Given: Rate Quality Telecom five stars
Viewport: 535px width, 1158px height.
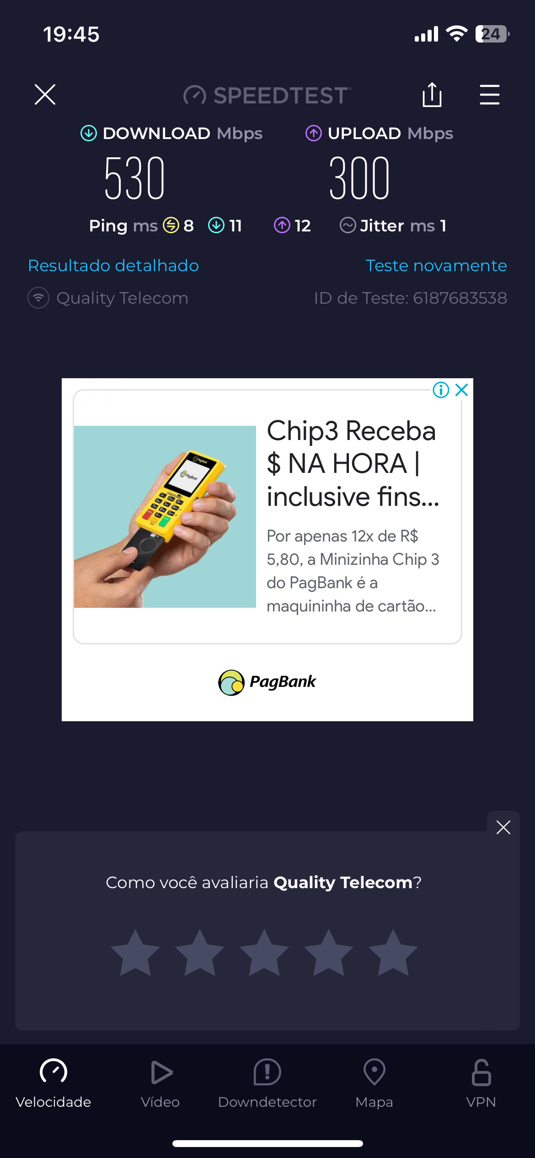Looking at the screenshot, I should (393, 953).
